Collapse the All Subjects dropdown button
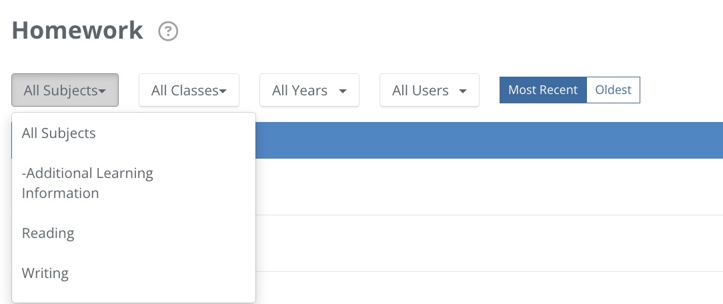Viewport: 723px width, 304px height. [65, 90]
